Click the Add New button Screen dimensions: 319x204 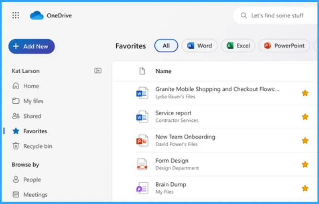click(32, 46)
